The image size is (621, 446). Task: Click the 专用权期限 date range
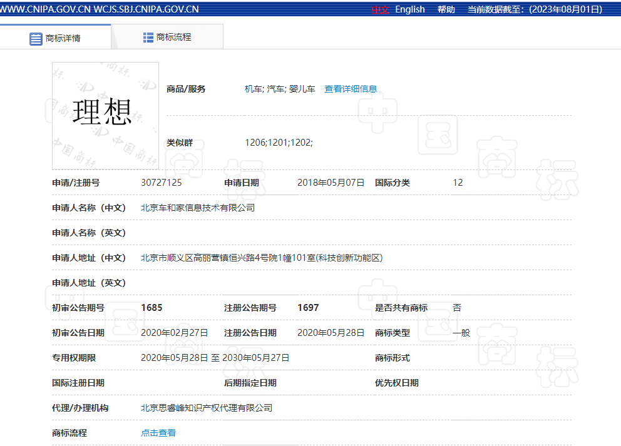pyautogui.click(x=215, y=357)
